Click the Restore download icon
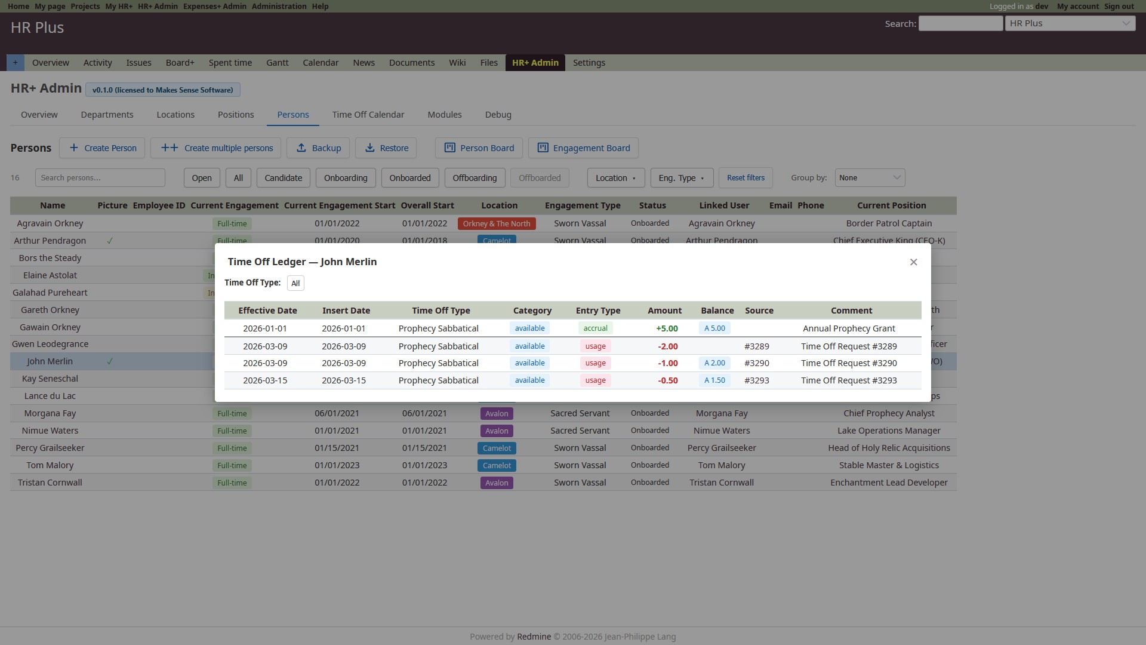1146x645 pixels. 370,148
